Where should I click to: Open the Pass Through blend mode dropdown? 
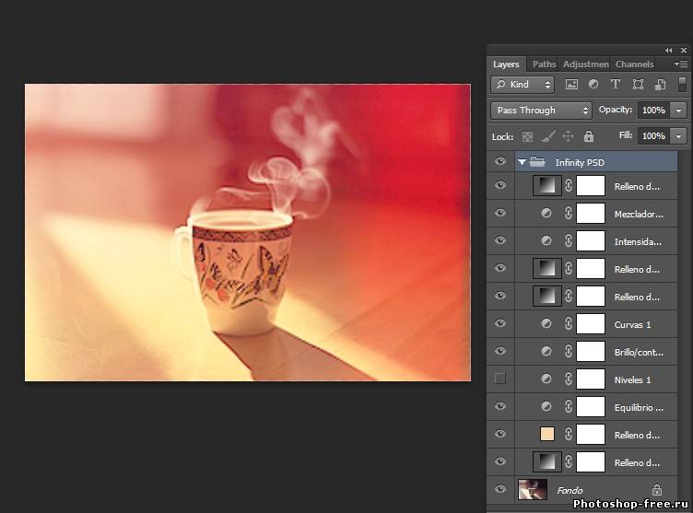(x=541, y=111)
